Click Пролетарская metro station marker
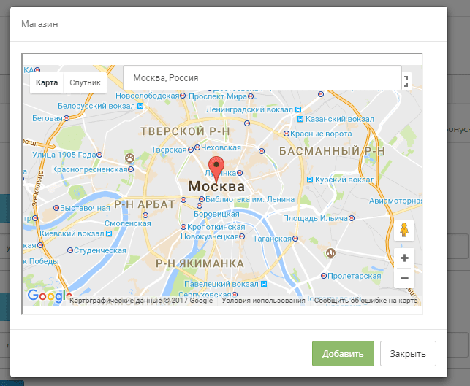The height and width of the screenshot is (386, 470). pos(324,276)
